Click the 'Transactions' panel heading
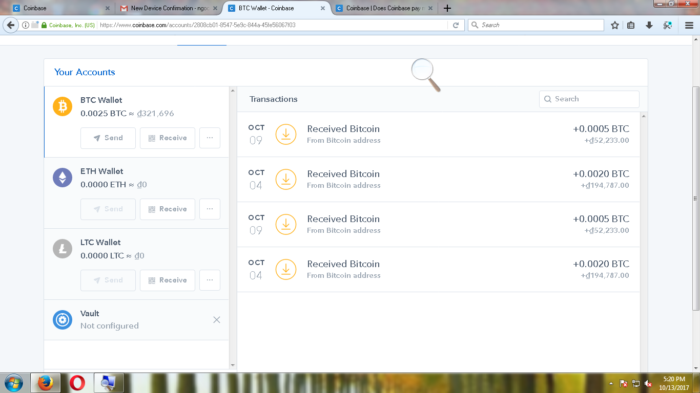Image resolution: width=700 pixels, height=393 pixels. (274, 99)
